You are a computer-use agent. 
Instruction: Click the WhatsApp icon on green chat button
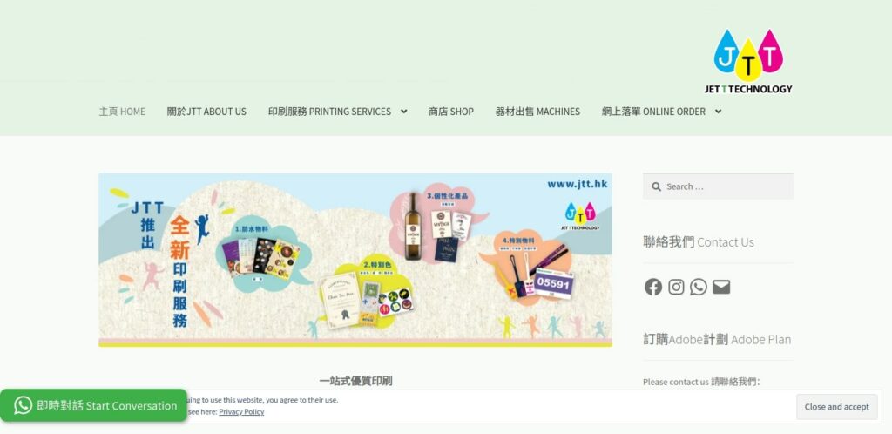click(23, 405)
